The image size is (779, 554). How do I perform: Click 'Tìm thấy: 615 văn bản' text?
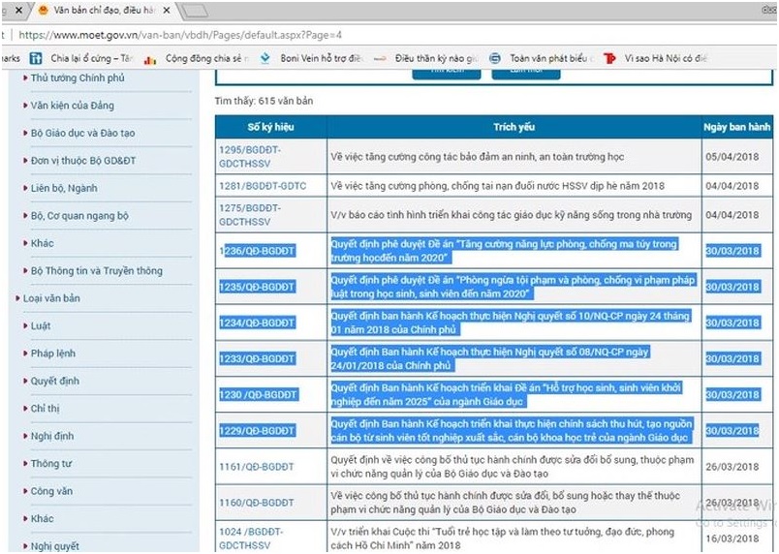coord(264,101)
